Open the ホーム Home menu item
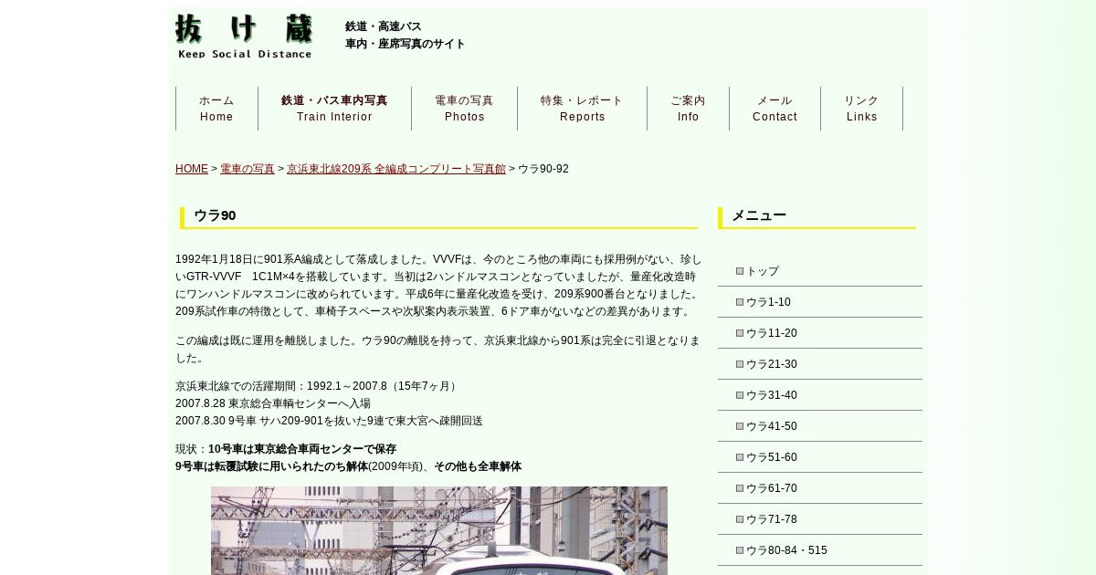 tap(216, 109)
